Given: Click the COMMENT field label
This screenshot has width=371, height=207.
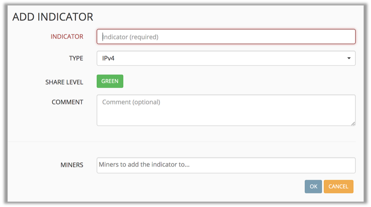Looking at the screenshot, I should point(67,102).
